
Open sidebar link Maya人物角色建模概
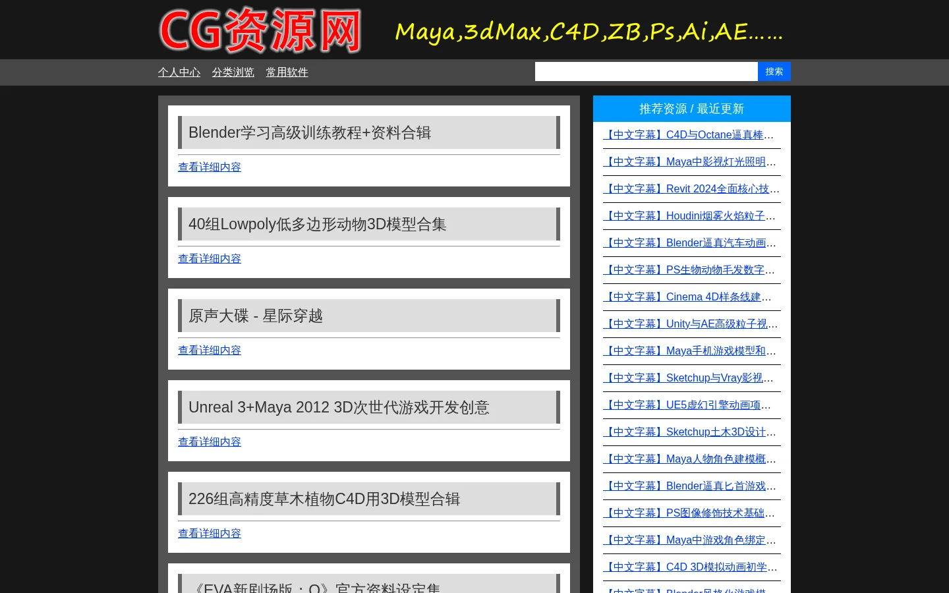690,459
